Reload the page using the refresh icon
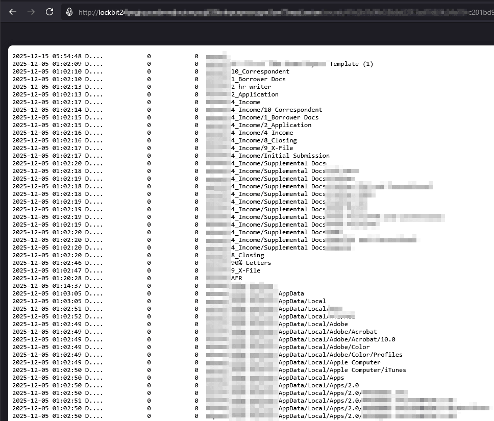This screenshot has height=421, width=494. coord(50,12)
